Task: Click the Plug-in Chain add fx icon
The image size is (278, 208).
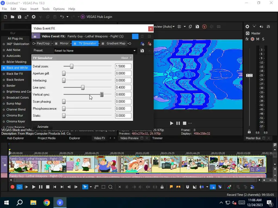Action: (x=142, y=44)
